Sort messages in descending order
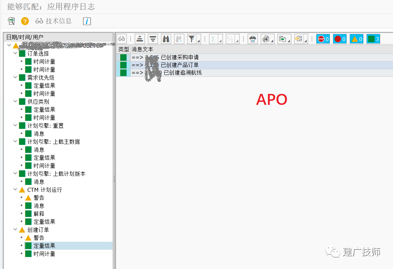The height and width of the screenshot is (269, 393). (x=153, y=39)
